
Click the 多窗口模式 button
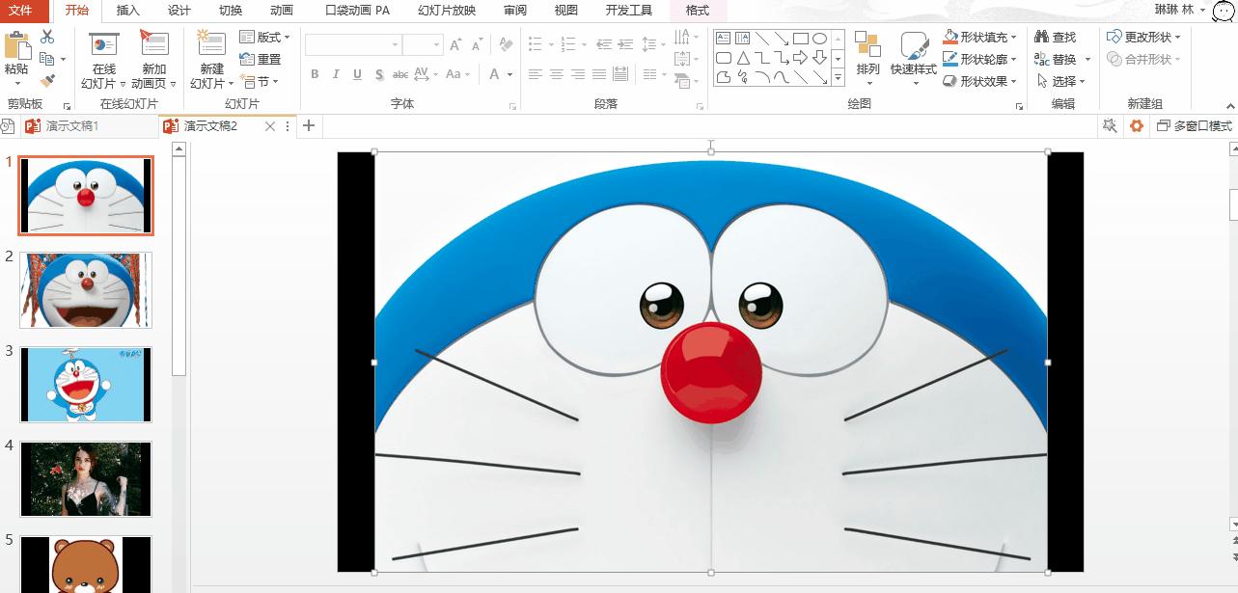click(1191, 125)
